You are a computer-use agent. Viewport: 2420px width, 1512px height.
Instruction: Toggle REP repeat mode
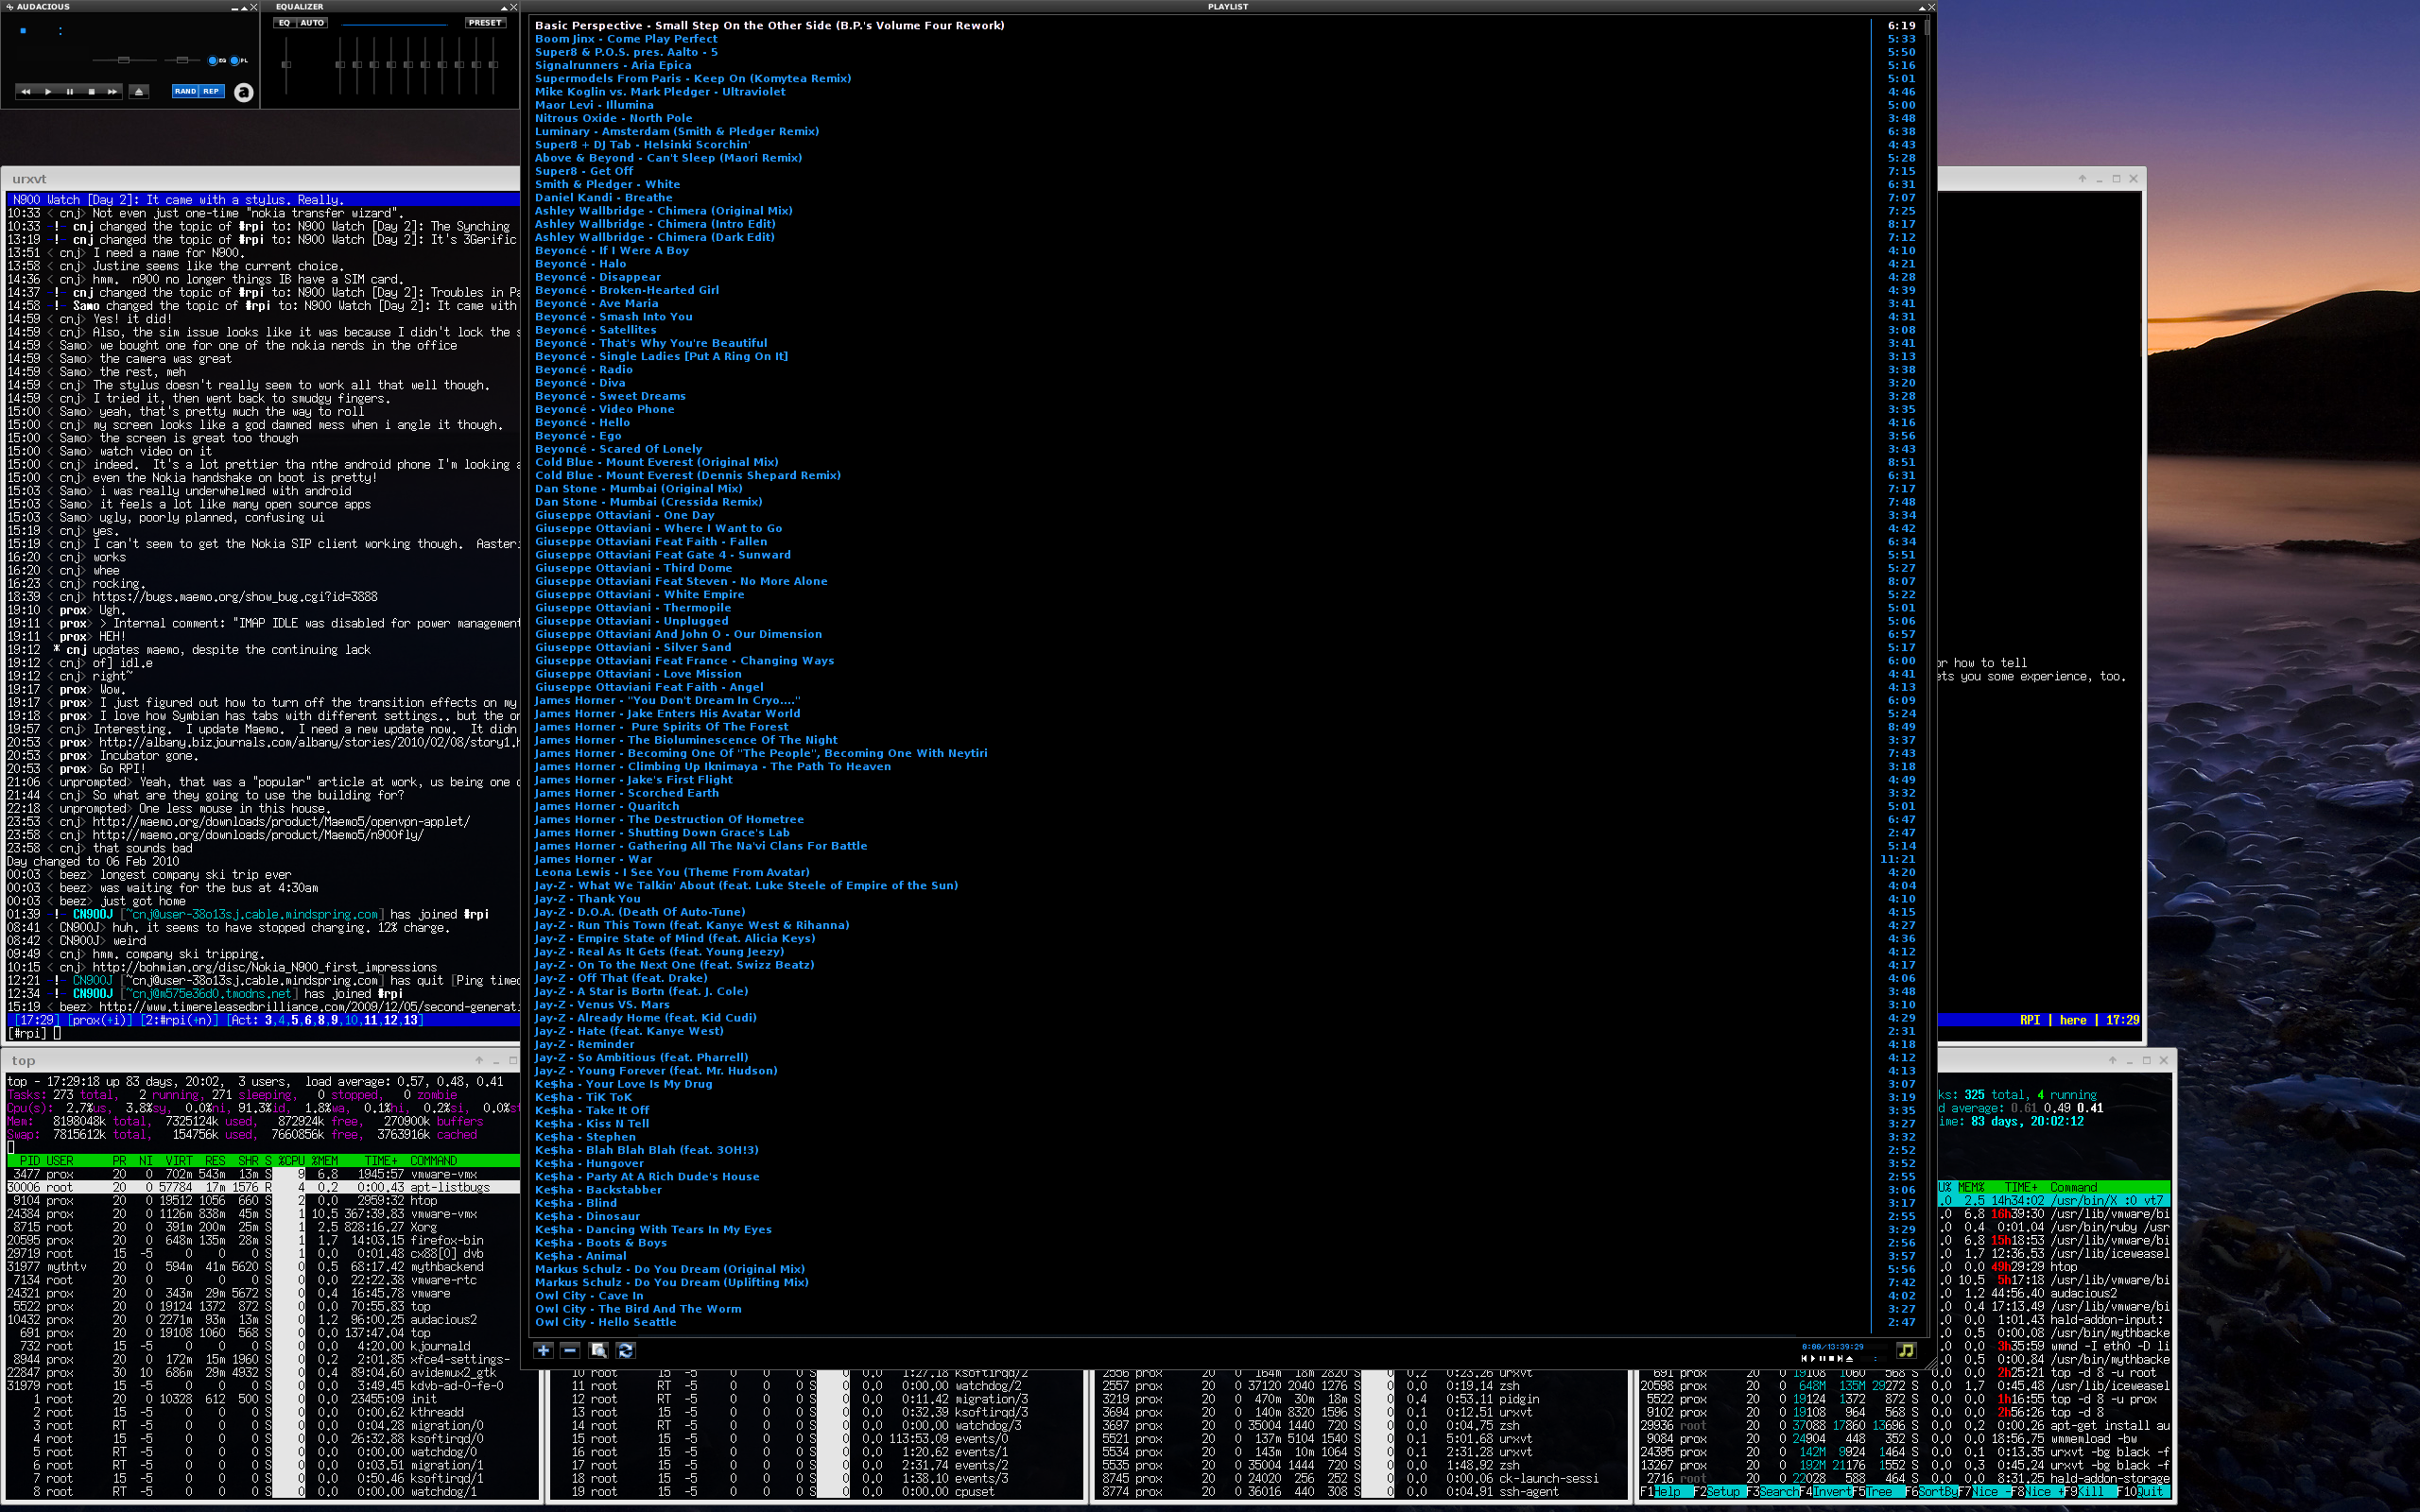coord(211,91)
